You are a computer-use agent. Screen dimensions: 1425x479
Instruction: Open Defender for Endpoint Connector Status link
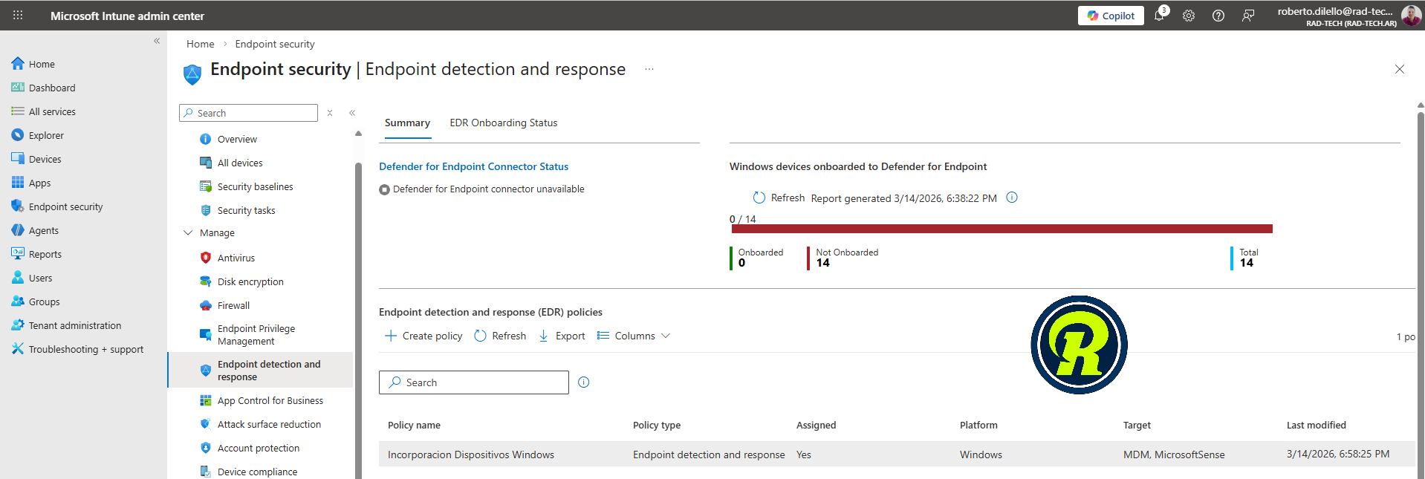pyautogui.click(x=473, y=166)
